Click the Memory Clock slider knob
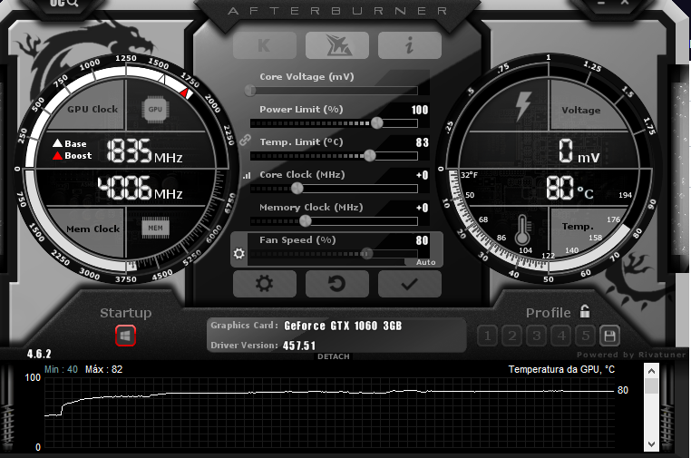Screen dimensions: 691x458 coord(305,221)
